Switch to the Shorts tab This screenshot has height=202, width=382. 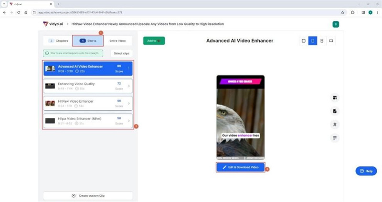(88, 41)
